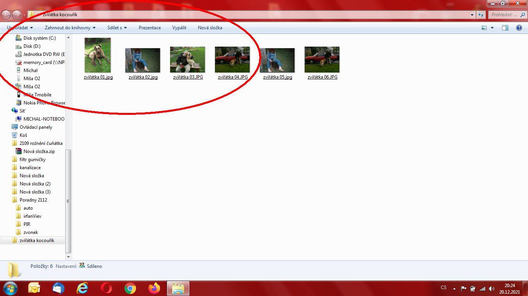Image resolution: width=528 pixels, height=296 pixels.
Task: Create a folder with Nová složka
Action: [x=210, y=28]
